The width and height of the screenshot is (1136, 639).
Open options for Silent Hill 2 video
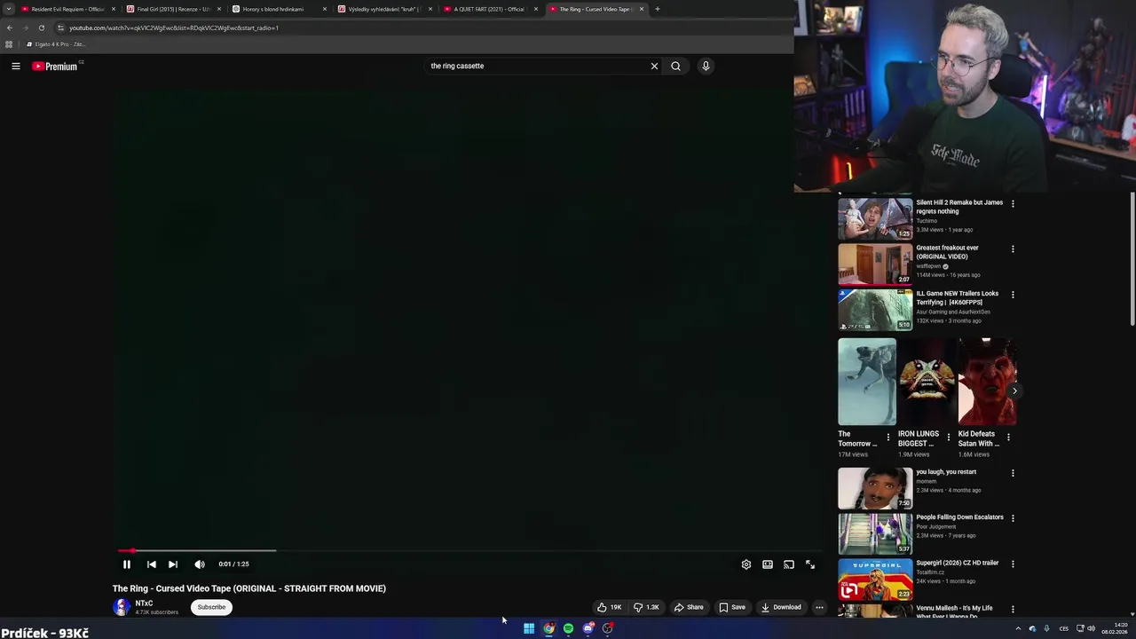pos(1013,203)
